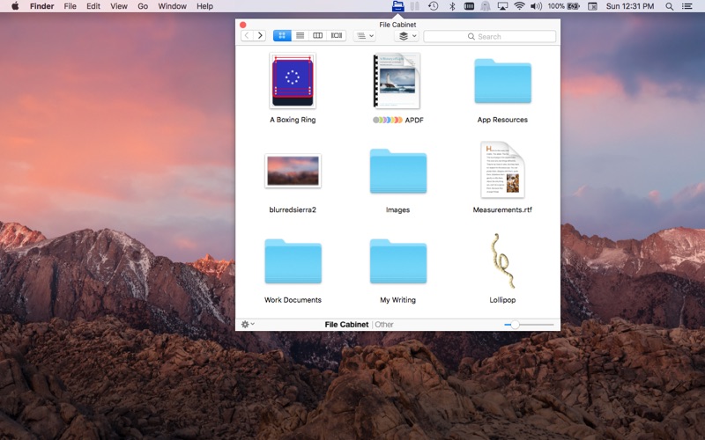Click in the Search field
The image size is (705, 440).
490,36
